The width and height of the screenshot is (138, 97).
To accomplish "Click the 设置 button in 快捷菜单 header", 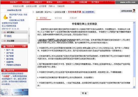I will click(x=24, y=46).
